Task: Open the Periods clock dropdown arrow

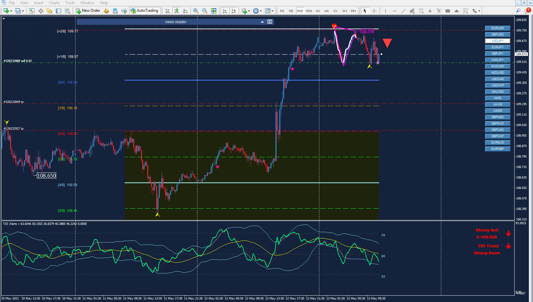Action: point(261,11)
